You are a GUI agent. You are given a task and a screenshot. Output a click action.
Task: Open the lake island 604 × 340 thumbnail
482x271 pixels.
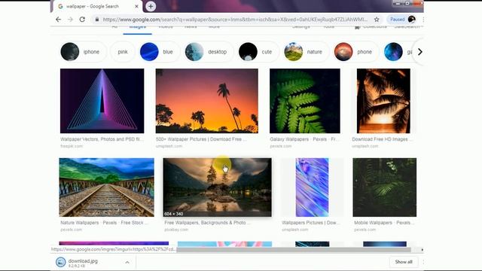[218, 187]
